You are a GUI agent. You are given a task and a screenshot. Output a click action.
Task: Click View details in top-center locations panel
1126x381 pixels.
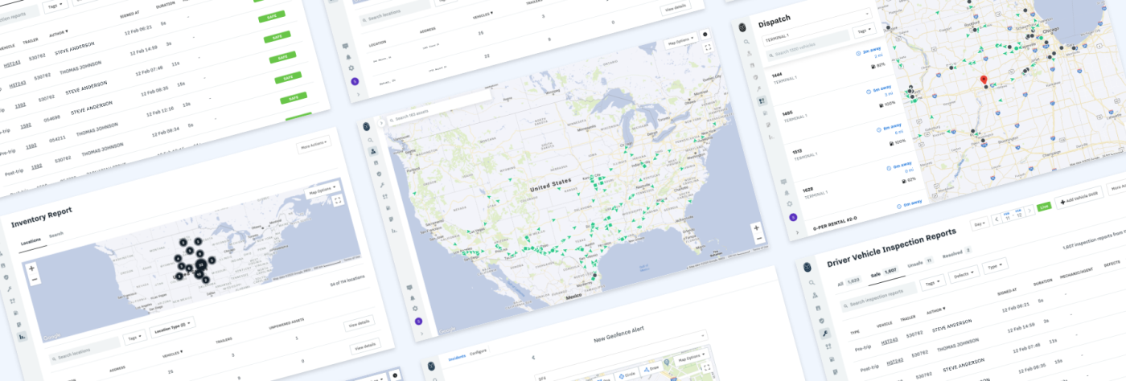point(674,8)
